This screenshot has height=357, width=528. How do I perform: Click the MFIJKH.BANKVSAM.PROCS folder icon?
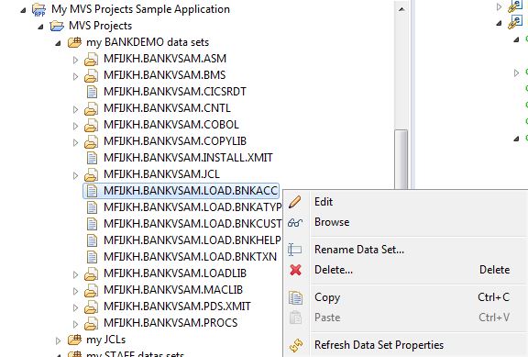91,324
